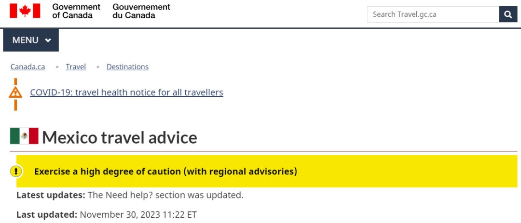Click the Government of Canada wordmark text
The width and height of the screenshot is (521, 223).
point(76,11)
